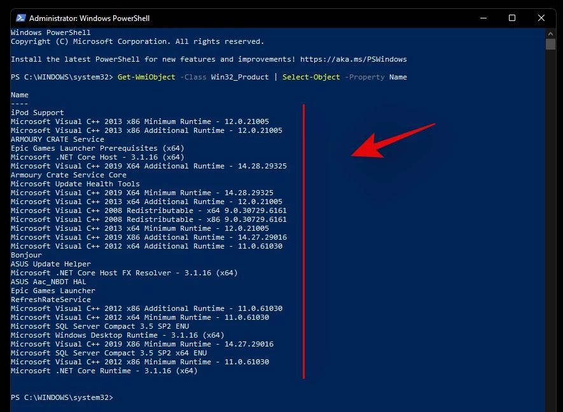This screenshot has height=412, width=563.
Task: Click Visual C++ 2012 x64 Additional Runtime line
Action: (x=146, y=246)
